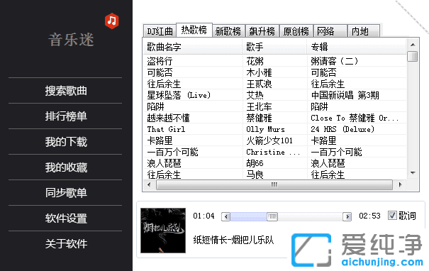429x271 pixels.
Task: Select the song 陷阱 in song name column
Action: pyautogui.click(x=155, y=106)
